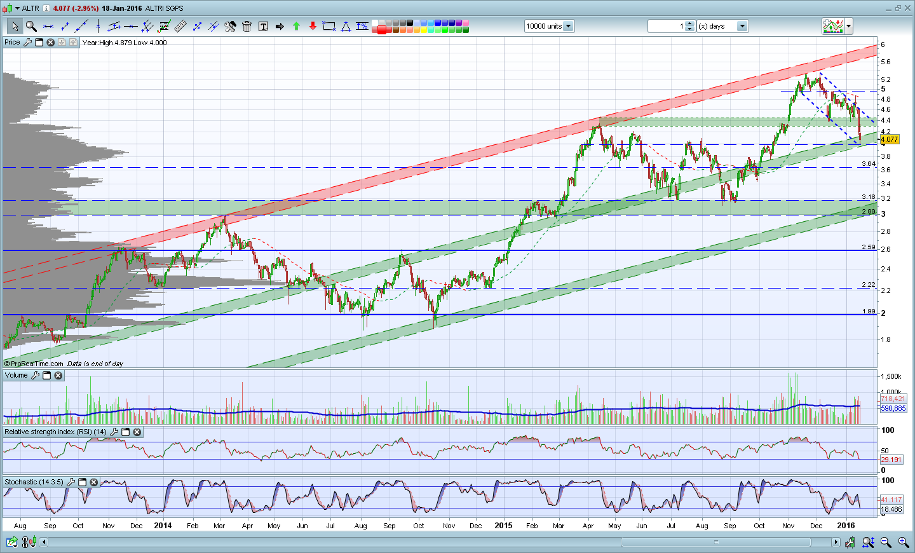Open the add indicator chart button

[x=833, y=26]
